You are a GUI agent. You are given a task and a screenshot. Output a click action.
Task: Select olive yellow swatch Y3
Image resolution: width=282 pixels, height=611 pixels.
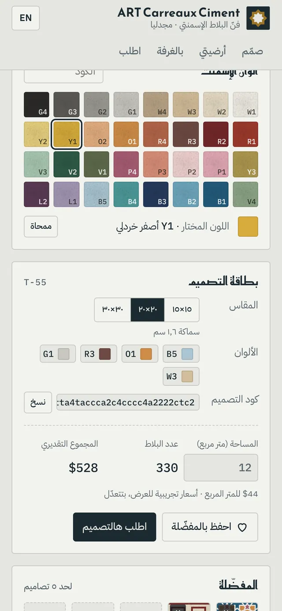pos(245,164)
